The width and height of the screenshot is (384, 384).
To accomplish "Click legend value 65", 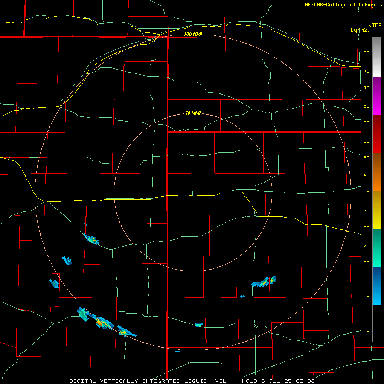I will pos(367,105).
